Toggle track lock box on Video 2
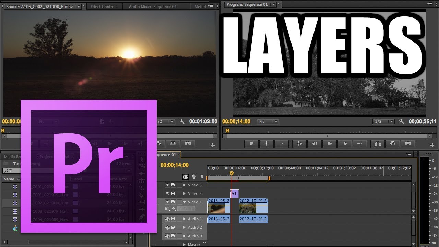 tap(179, 193)
